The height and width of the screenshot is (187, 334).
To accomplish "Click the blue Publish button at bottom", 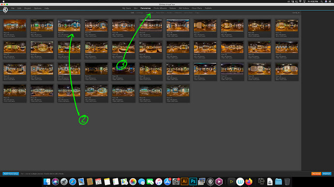I will tap(327, 174).
